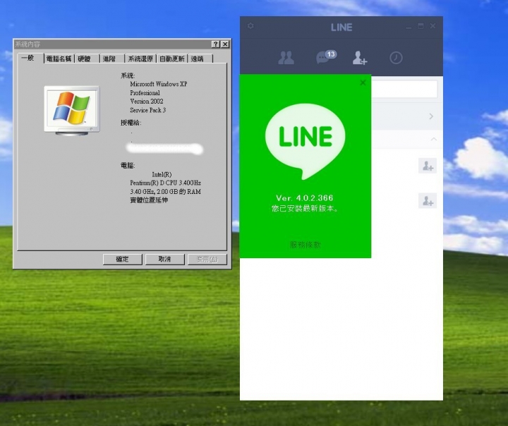Minimize the LINE window

click(409, 27)
